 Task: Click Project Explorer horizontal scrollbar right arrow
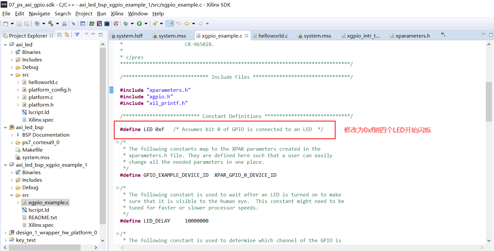pyautogui.click(x=96, y=248)
